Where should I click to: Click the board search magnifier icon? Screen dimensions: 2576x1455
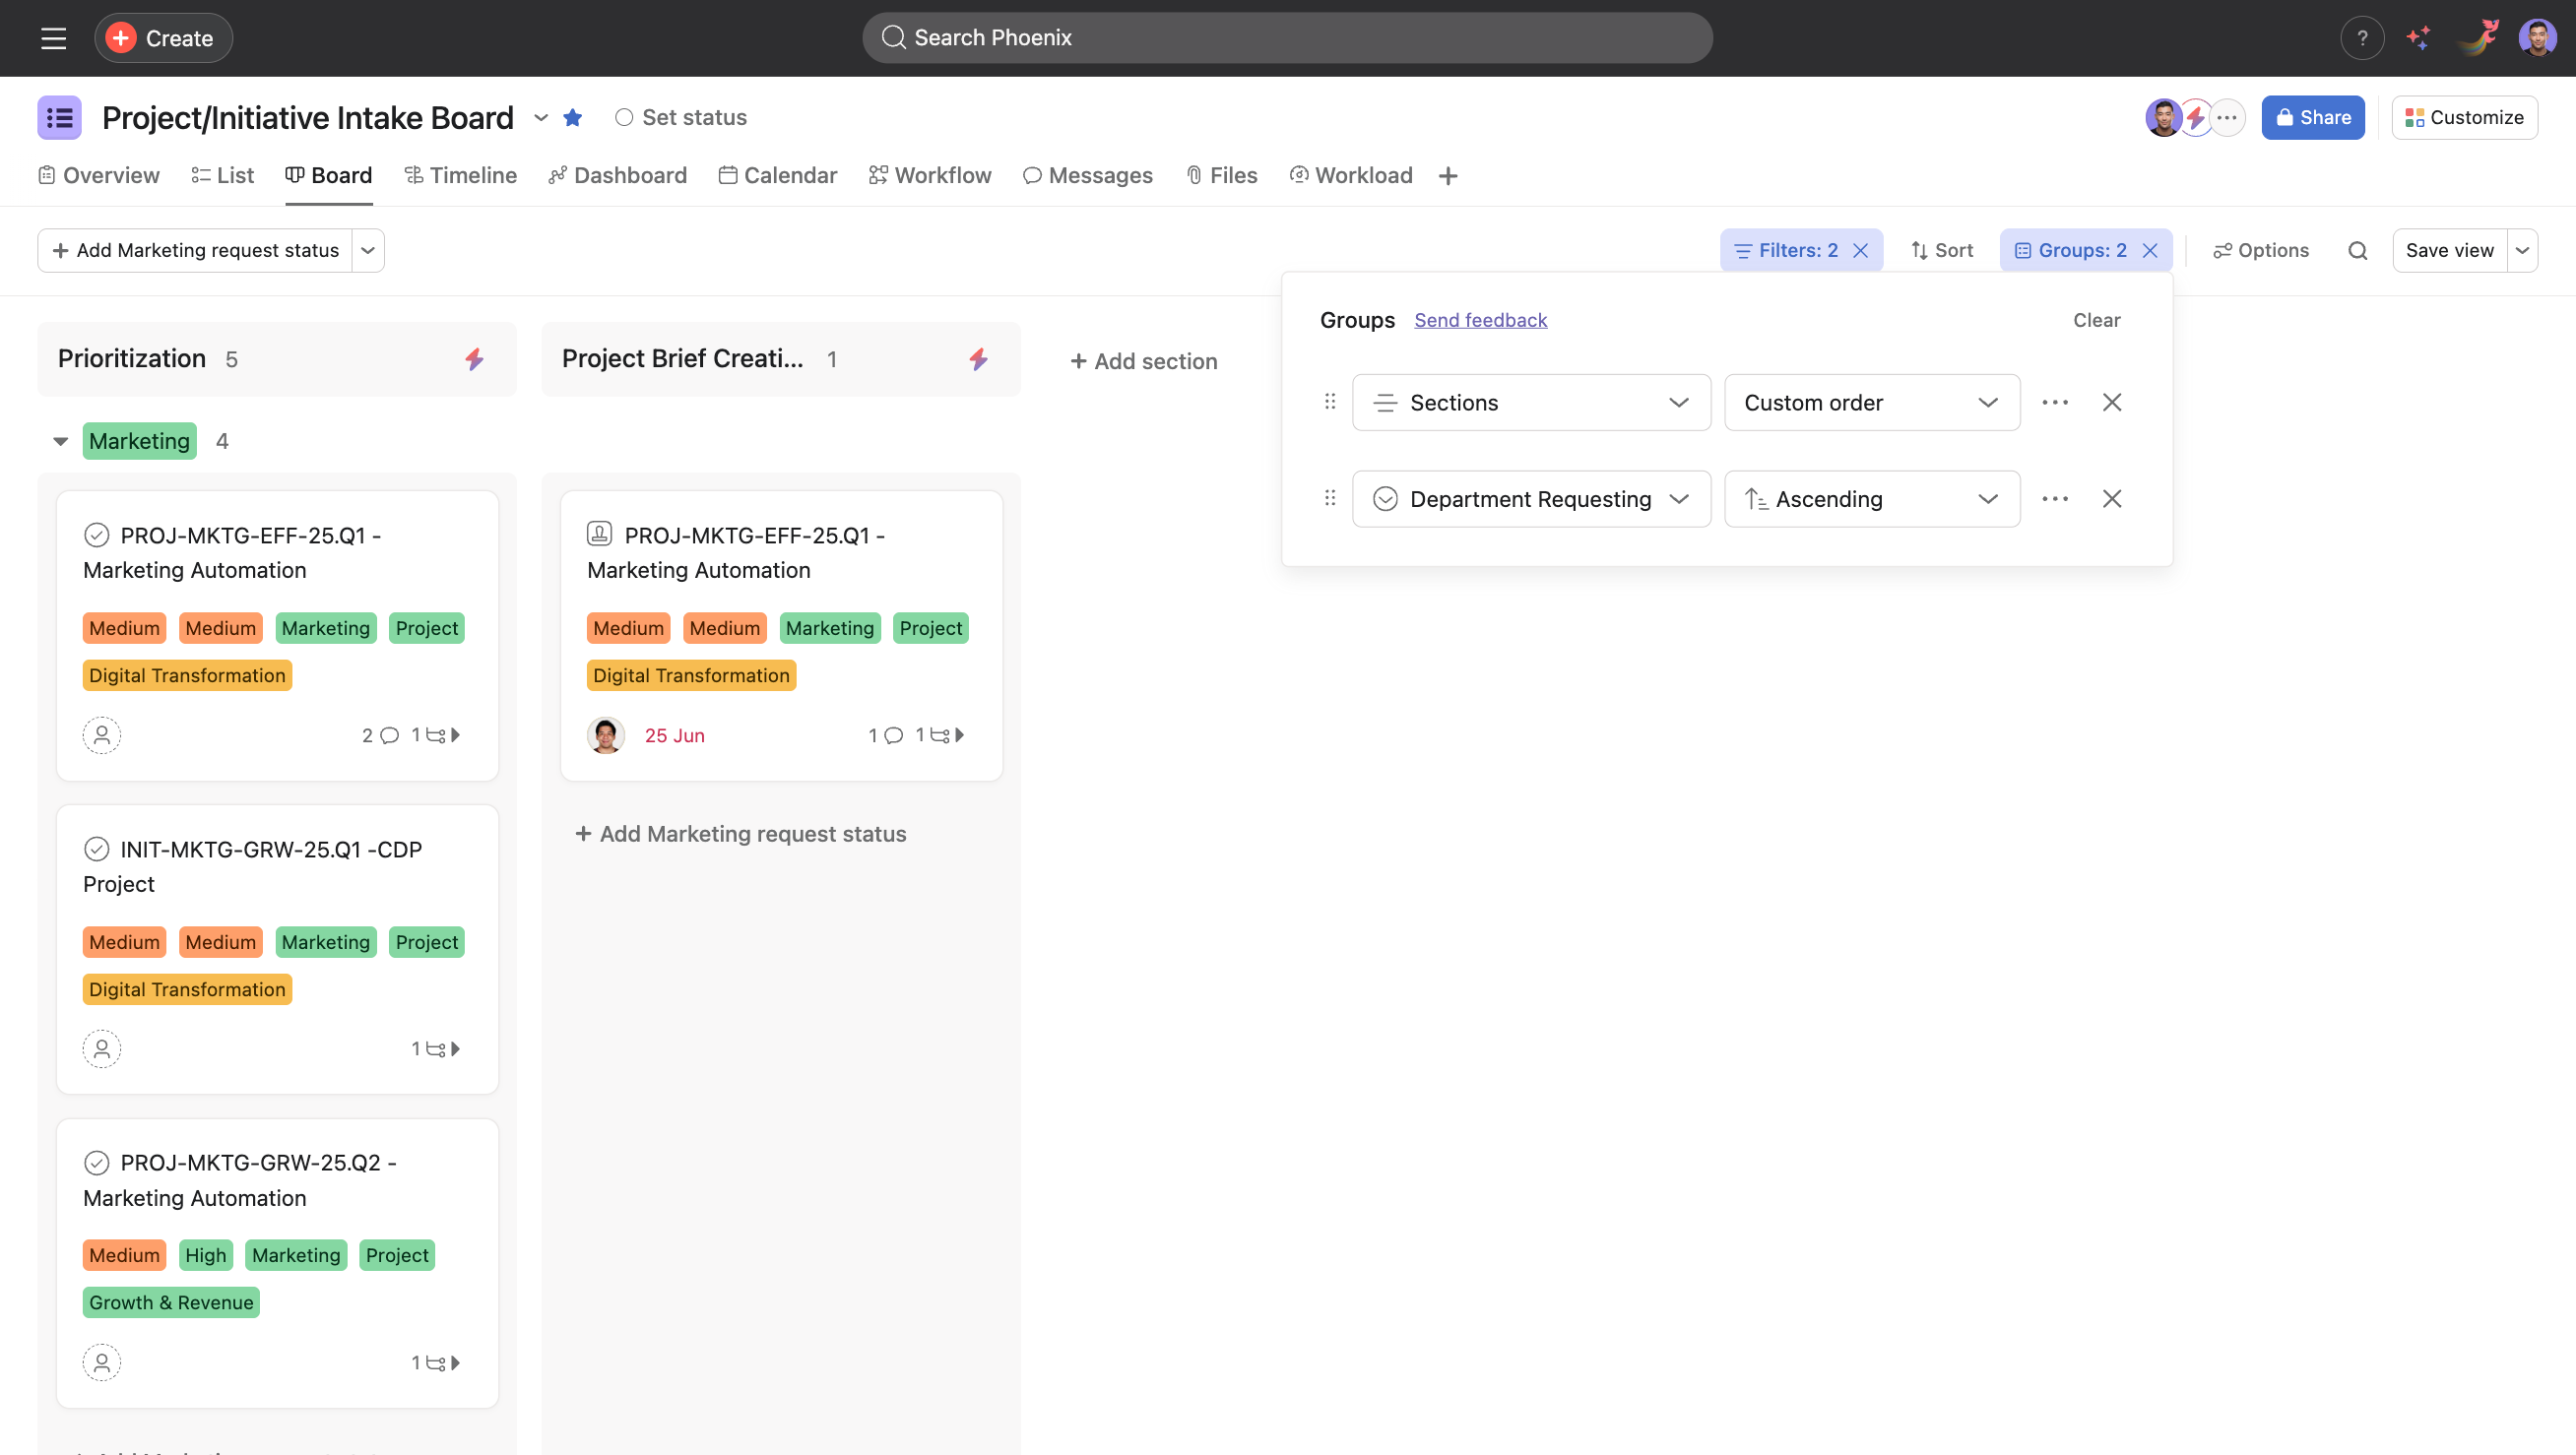2357,250
